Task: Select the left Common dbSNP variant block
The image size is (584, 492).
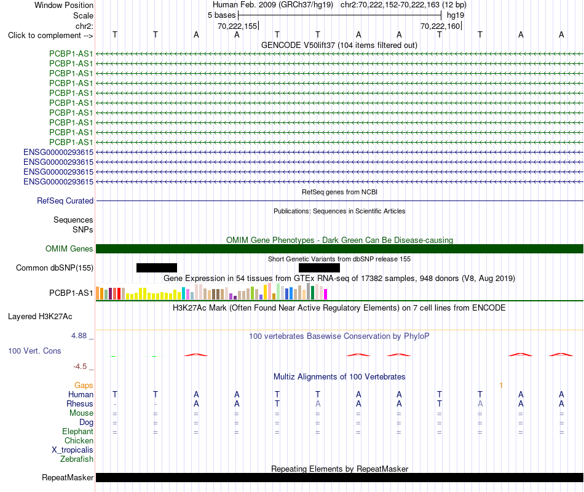Action: pyautogui.click(x=157, y=268)
